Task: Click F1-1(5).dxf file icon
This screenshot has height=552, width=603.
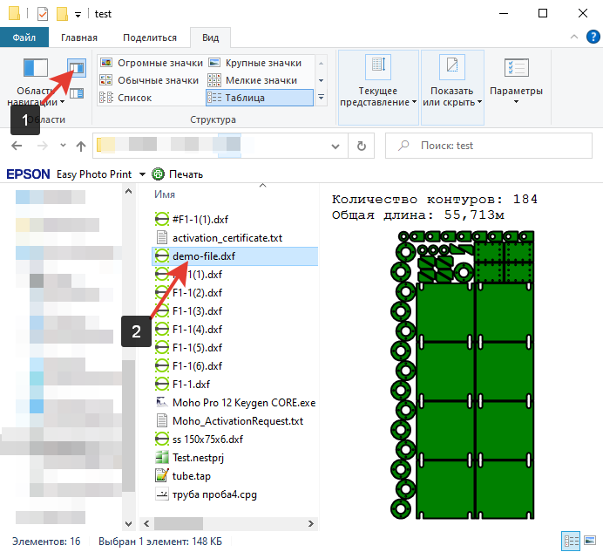Action: tap(162, 348)
